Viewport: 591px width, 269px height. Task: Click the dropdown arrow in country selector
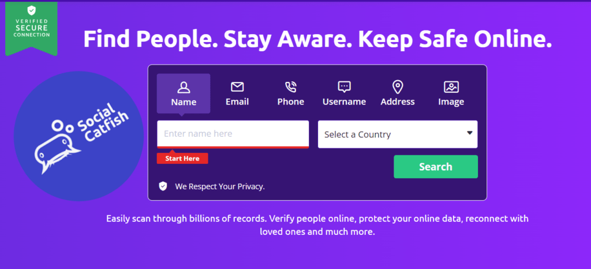(x=470, y=133)
